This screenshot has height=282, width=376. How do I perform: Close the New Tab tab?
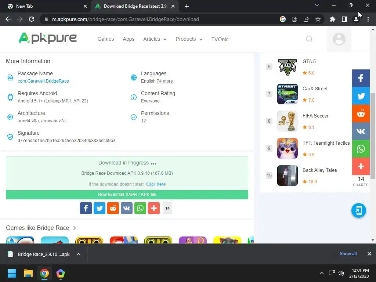pos(85,6)
